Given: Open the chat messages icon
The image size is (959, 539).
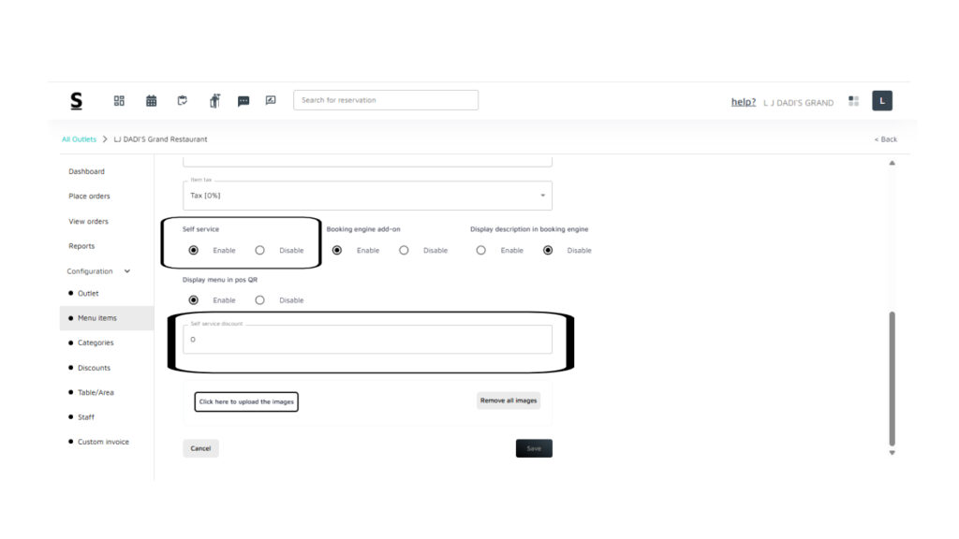Looking at the screenshot, I should click(x=243, y=101).
